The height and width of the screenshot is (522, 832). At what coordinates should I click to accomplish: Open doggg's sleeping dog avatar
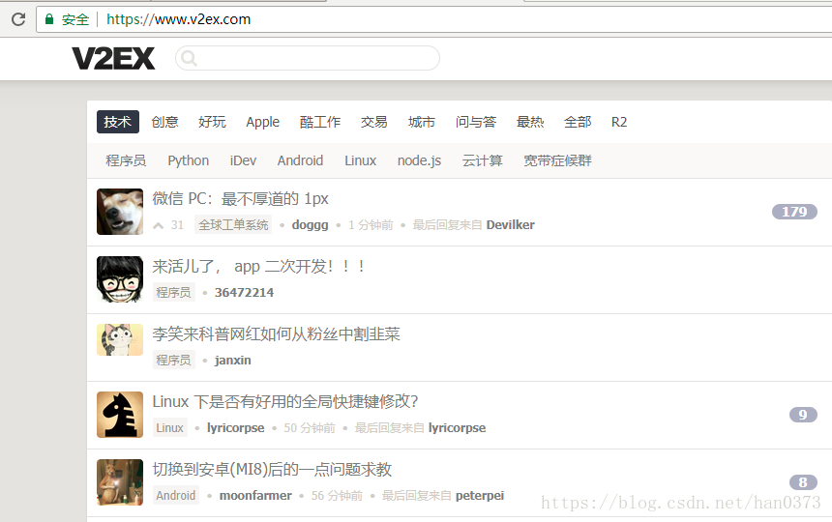click(x=120, y=212)
